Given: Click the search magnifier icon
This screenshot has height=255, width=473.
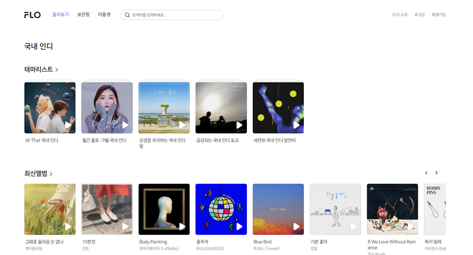Looking at the screenshot, I should pyautogui.click(x=128, y=15).
